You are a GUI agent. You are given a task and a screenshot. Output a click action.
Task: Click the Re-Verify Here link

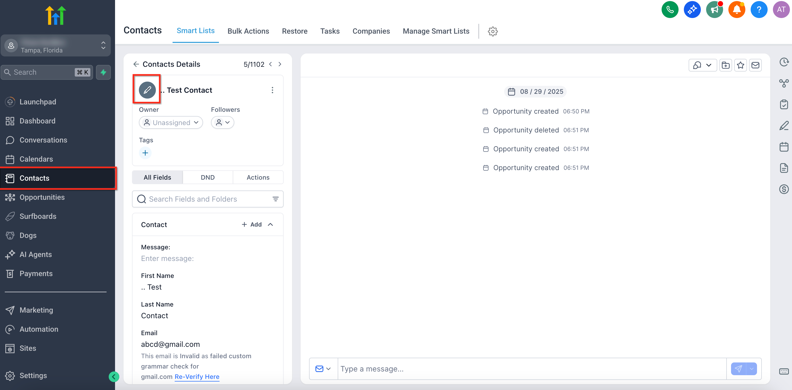pyautogui.click(x=197, y=376)
